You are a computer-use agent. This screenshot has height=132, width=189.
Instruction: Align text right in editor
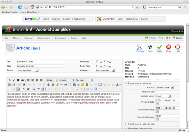point(37,80)
